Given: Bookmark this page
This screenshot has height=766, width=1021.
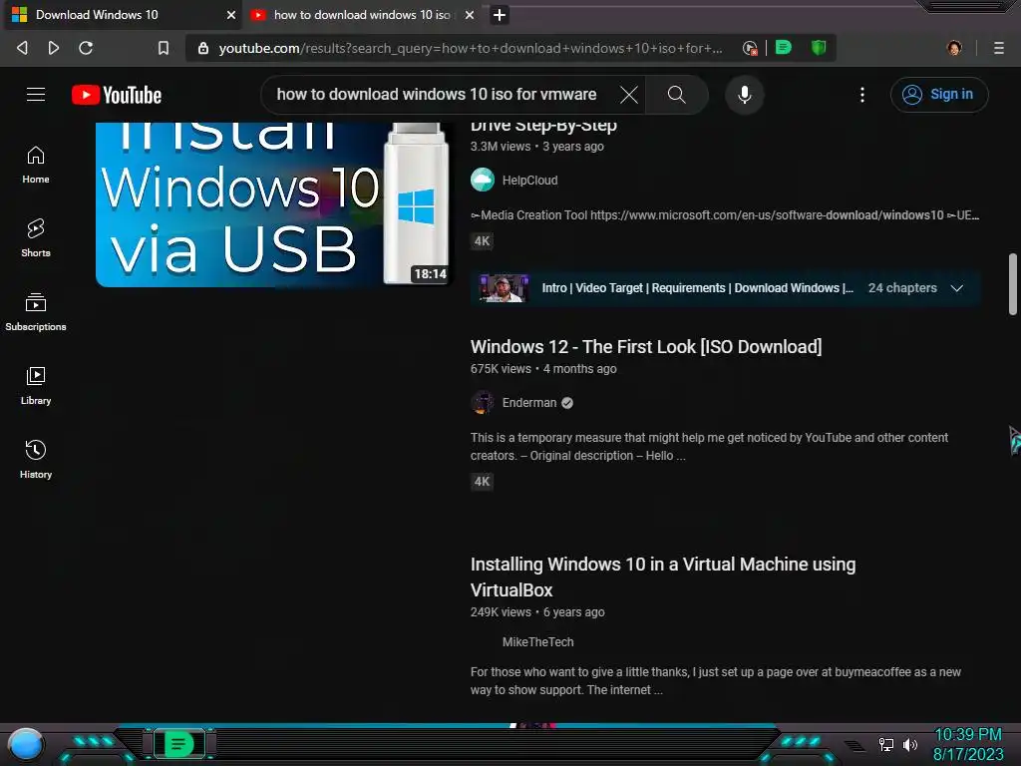Looking at the screenshot, I should pyautogui.click(x=164, y=48).
